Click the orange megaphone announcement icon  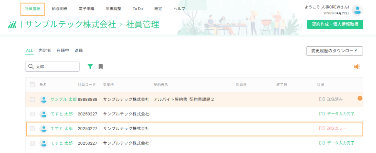tap(357, 67)
